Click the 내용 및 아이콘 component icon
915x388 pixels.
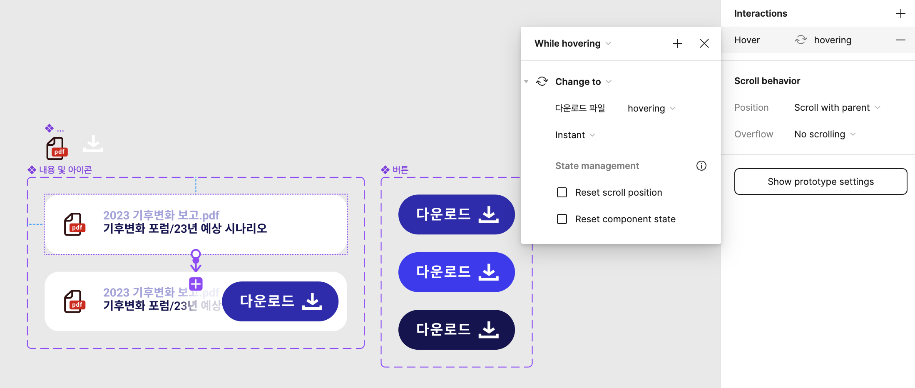pyautogui.click(x=32, y=170)
